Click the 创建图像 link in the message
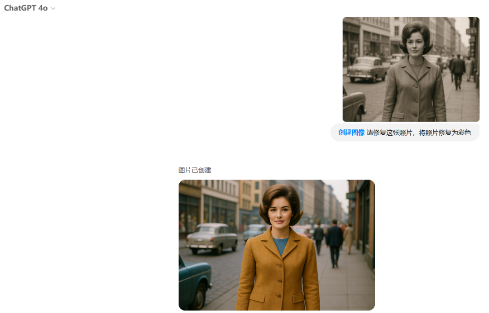This screenshot has width=489, height=313. [x=351, y=133]
